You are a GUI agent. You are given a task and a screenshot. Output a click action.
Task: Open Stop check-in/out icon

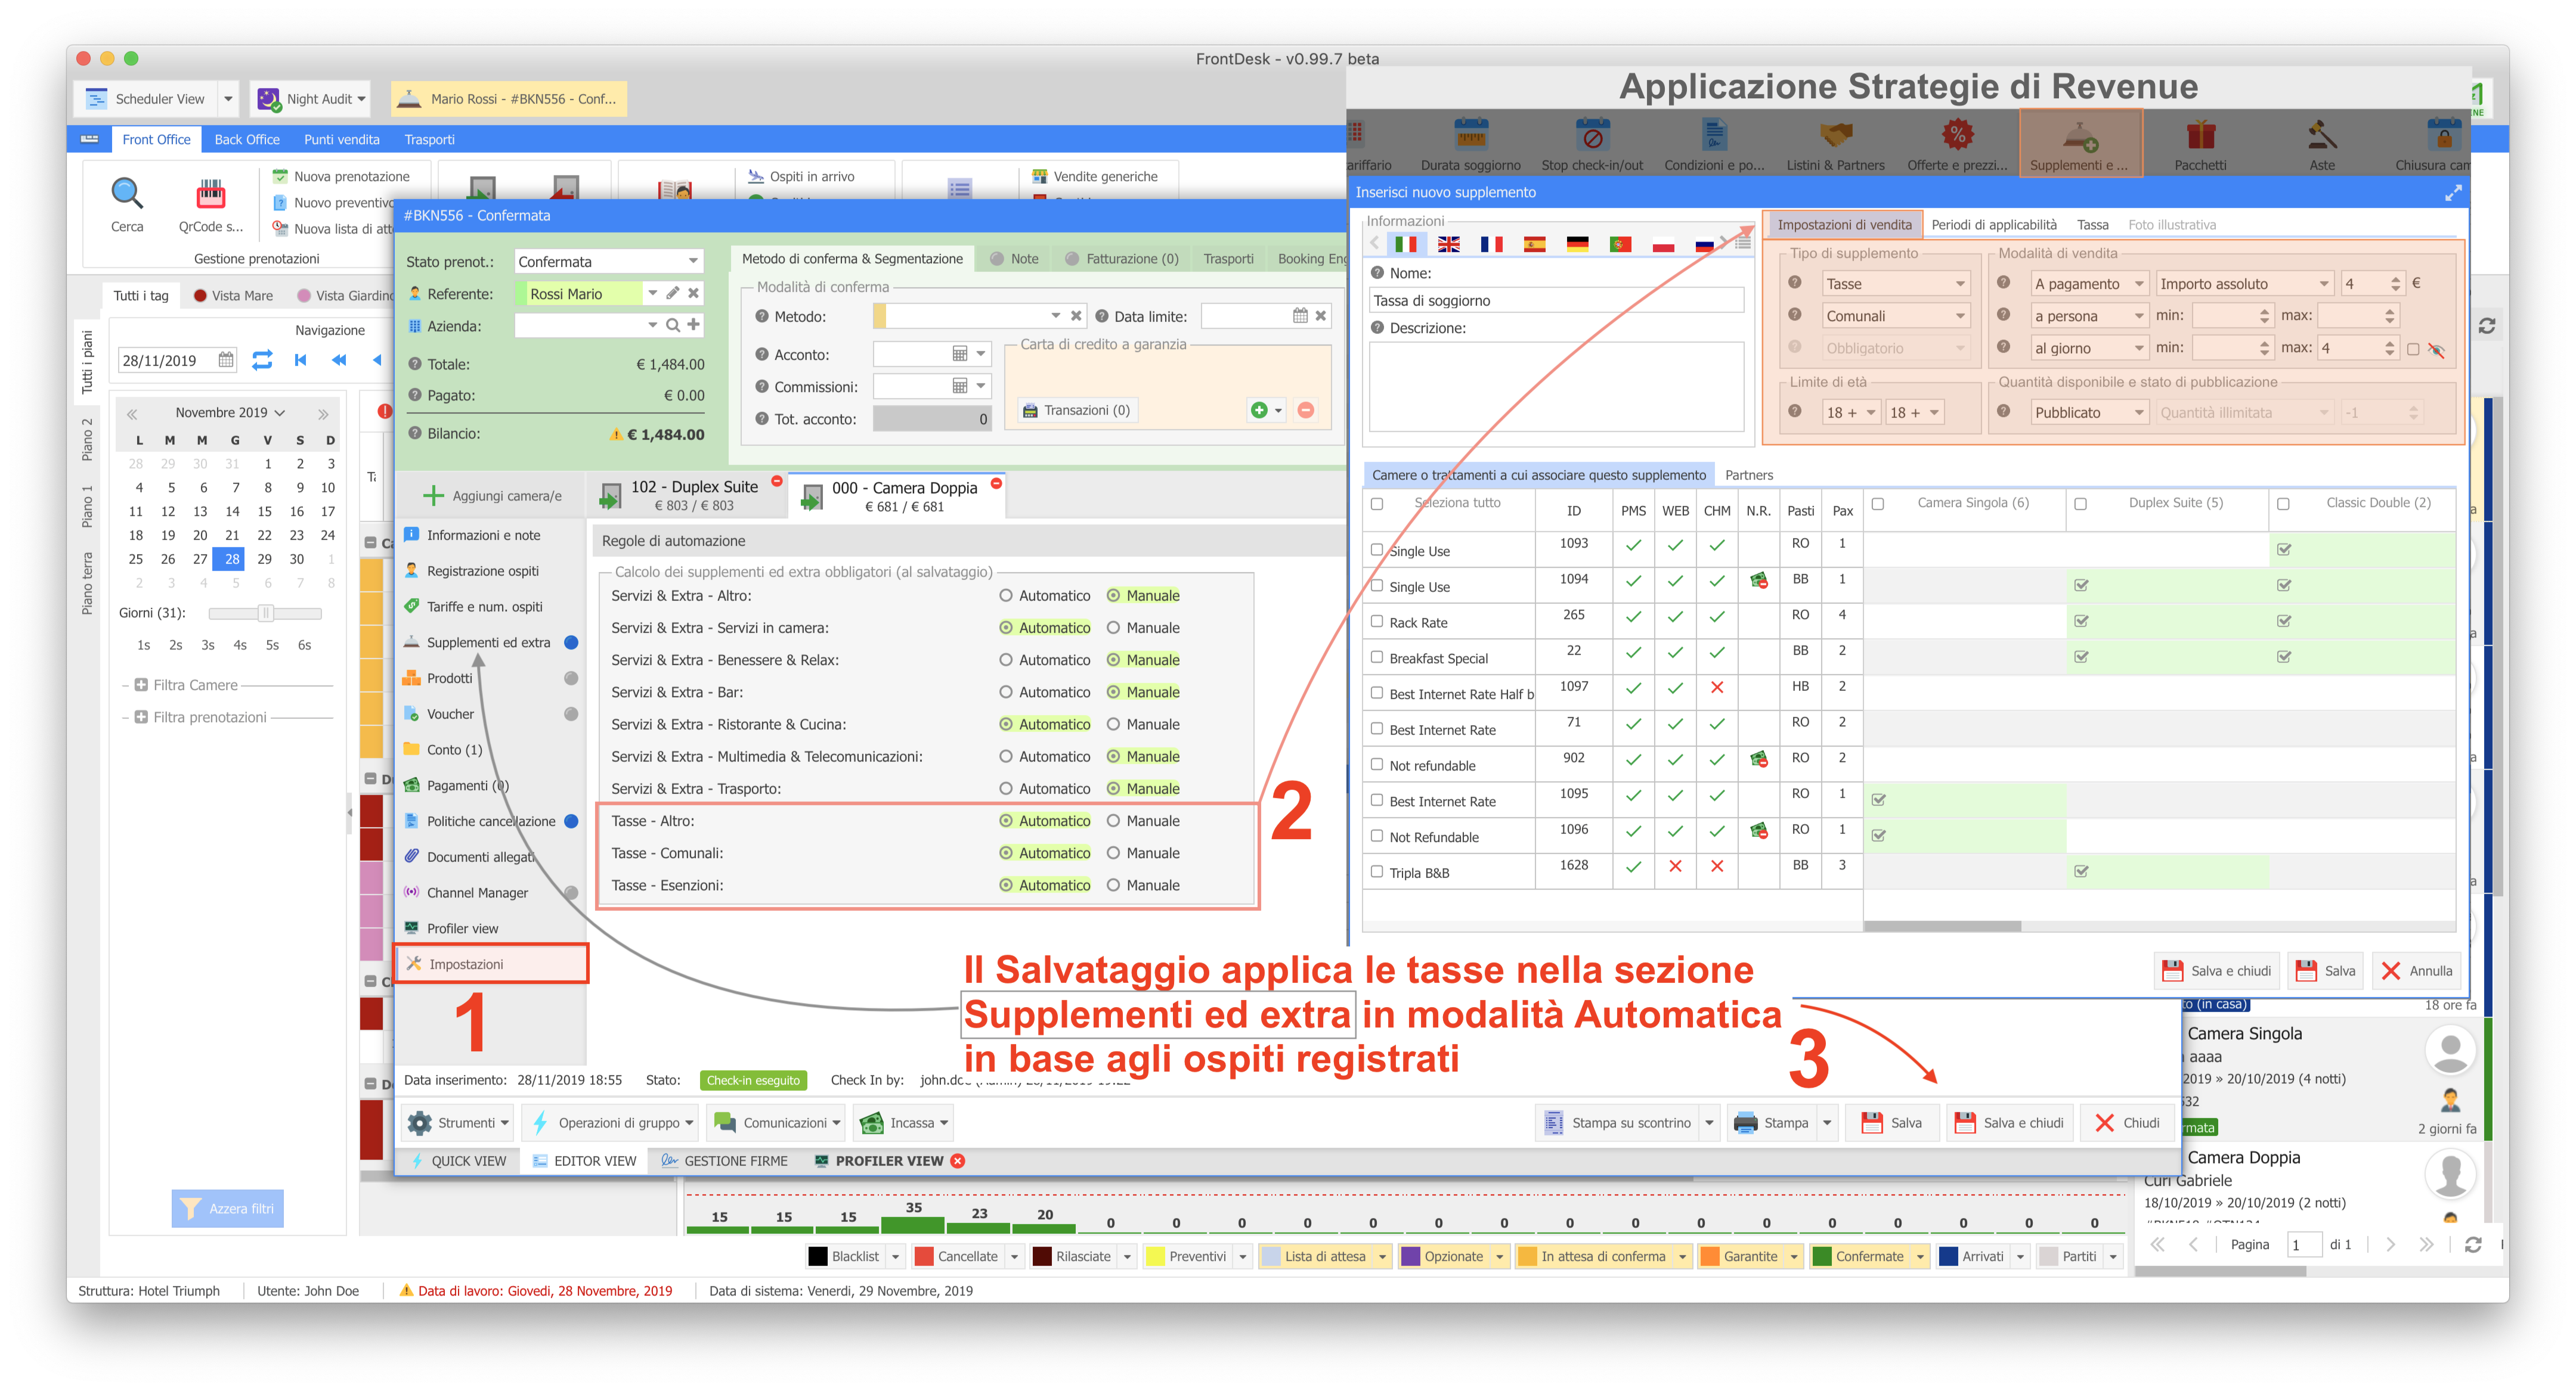(x=1592, y=135)
